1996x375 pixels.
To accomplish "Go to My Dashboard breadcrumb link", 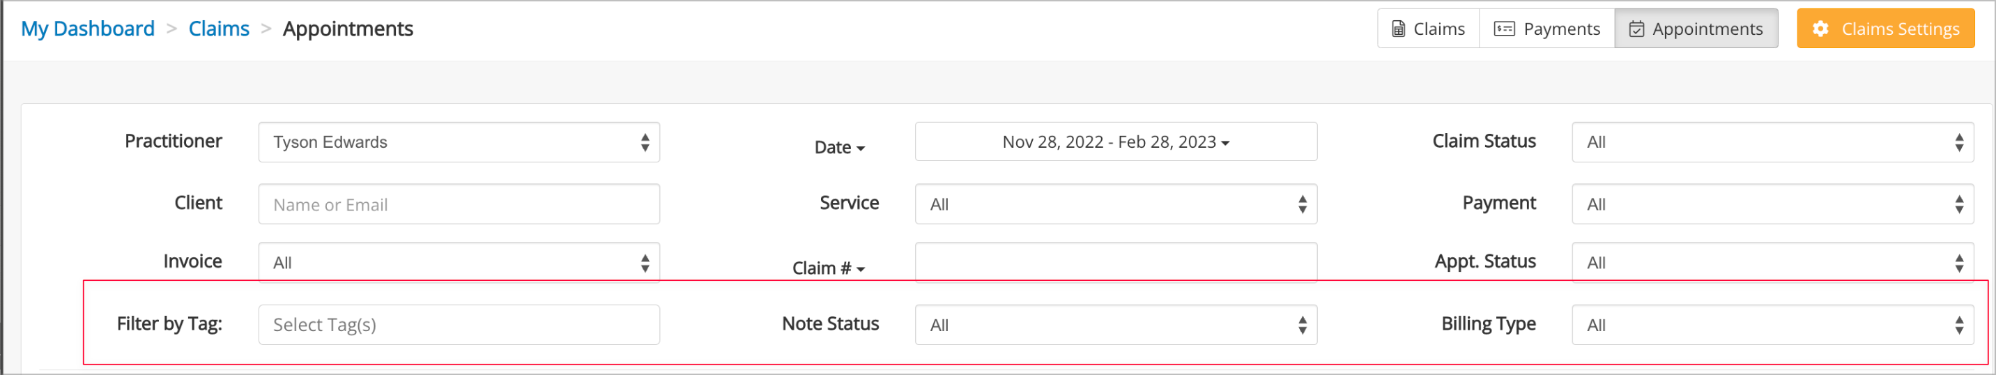I will tap(88, 29).
